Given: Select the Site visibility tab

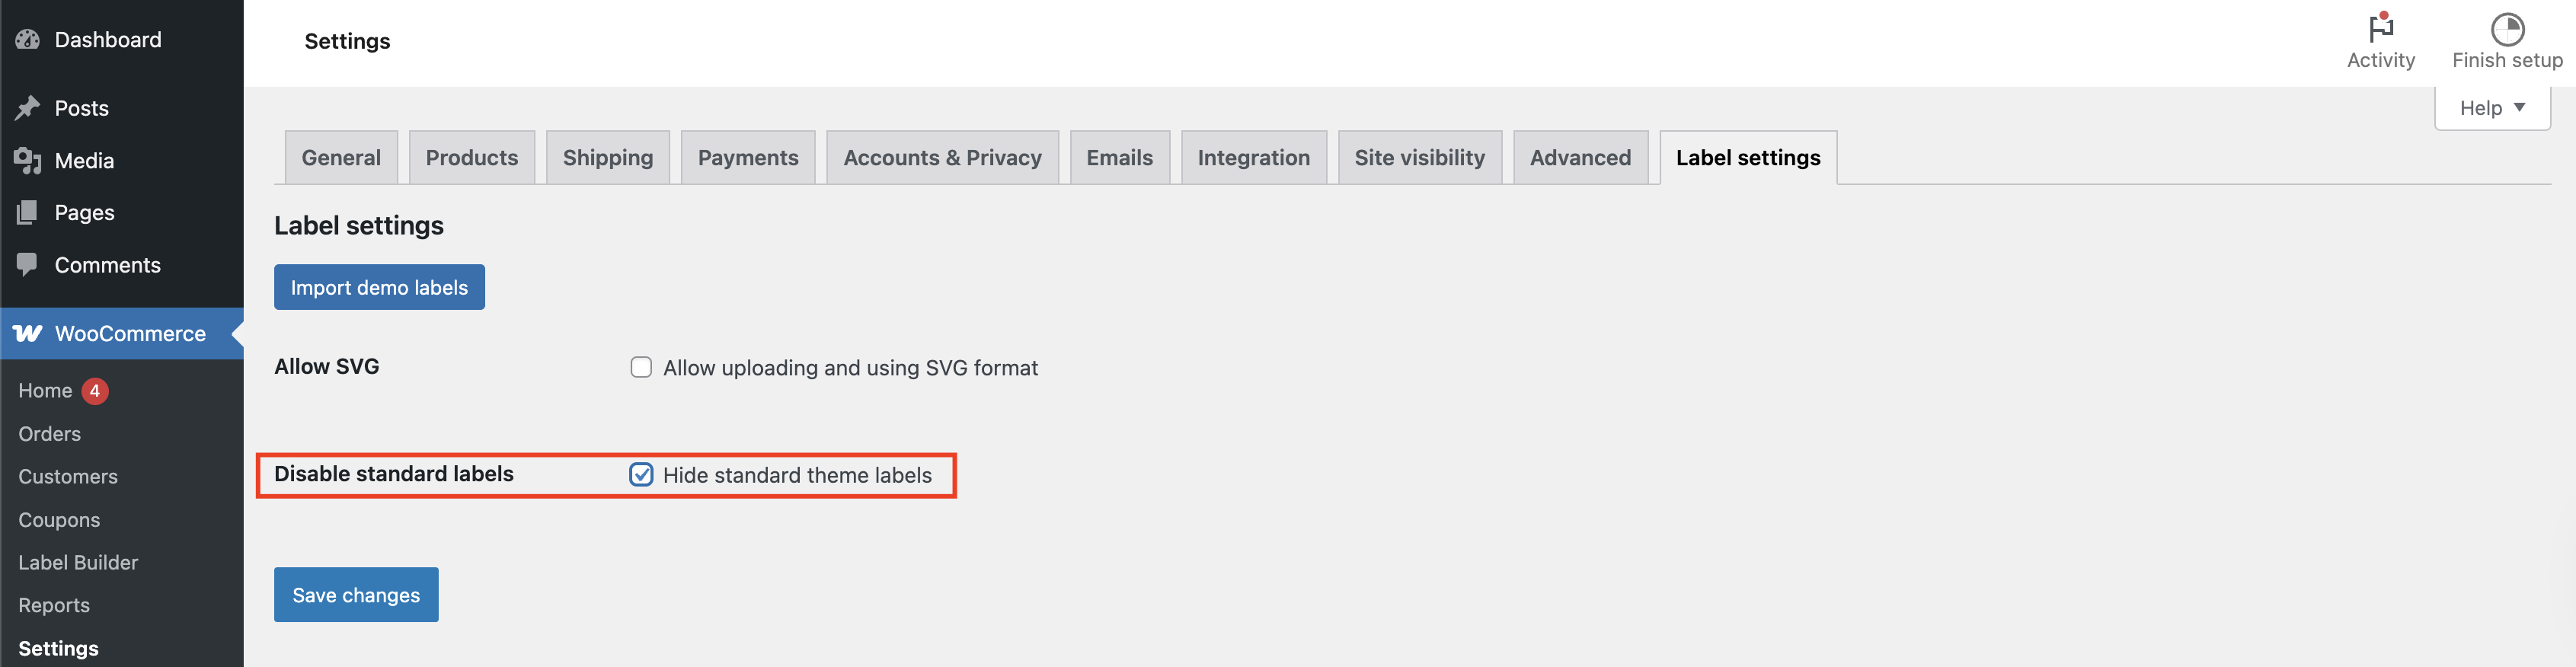Looking at the screenshot, I should coord(1419,157).
